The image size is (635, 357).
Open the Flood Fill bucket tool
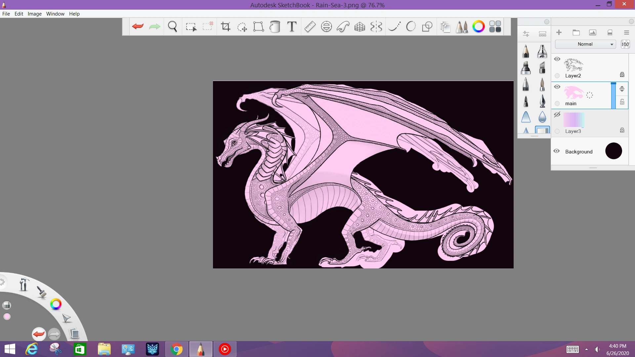point(275,26)
